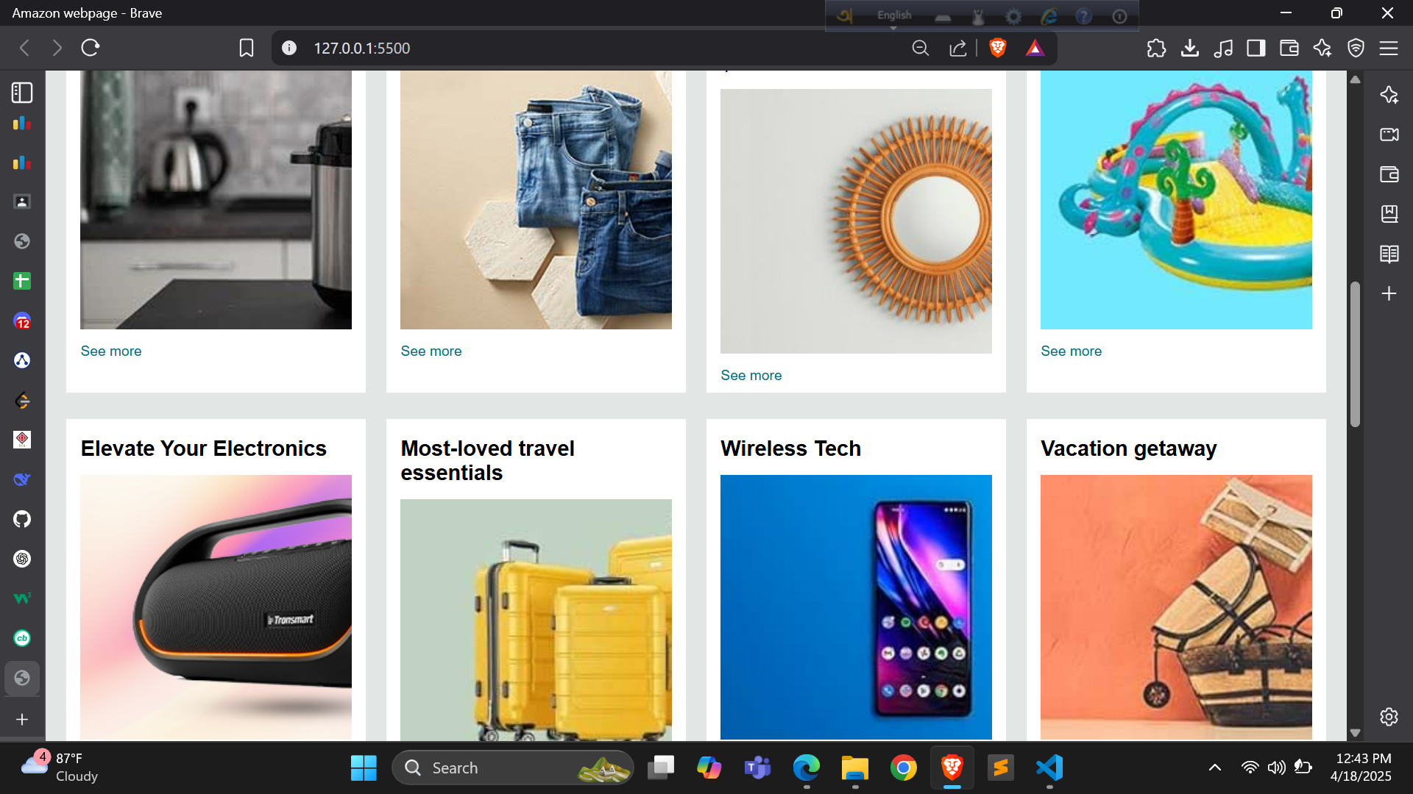Toggle the browser sidebar panel button

(x=1256, y=49)
